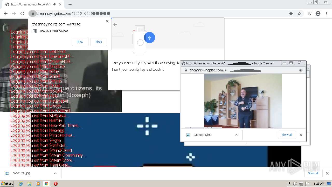Screen dimensions: 332x187
Task: Click the dancing man video in popup
Action: (243, 101)
